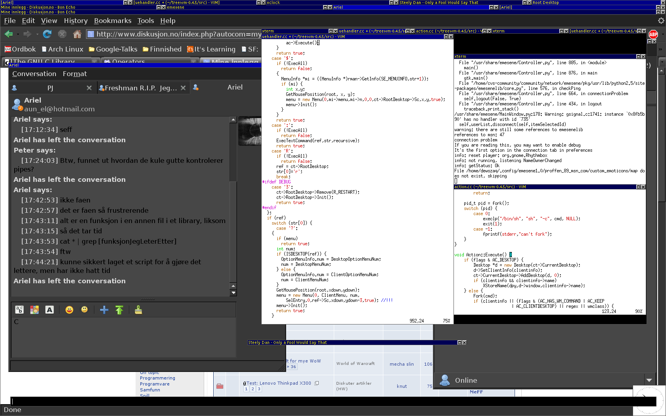Go to page 2 of Lenovo thread

coord(253,389)
